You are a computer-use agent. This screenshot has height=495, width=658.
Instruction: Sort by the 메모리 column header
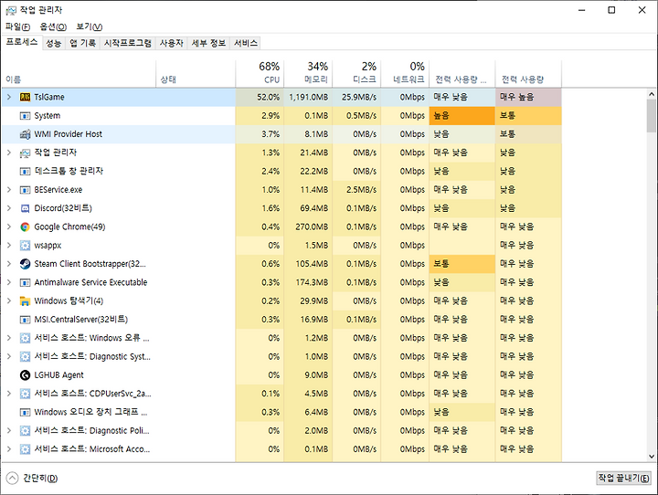coord(308,73)
